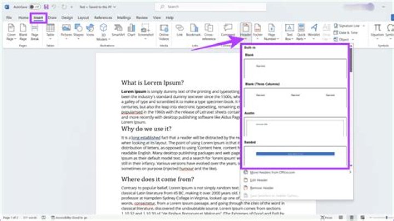
Task: Click the Chart icon
Action: [130, 30]
